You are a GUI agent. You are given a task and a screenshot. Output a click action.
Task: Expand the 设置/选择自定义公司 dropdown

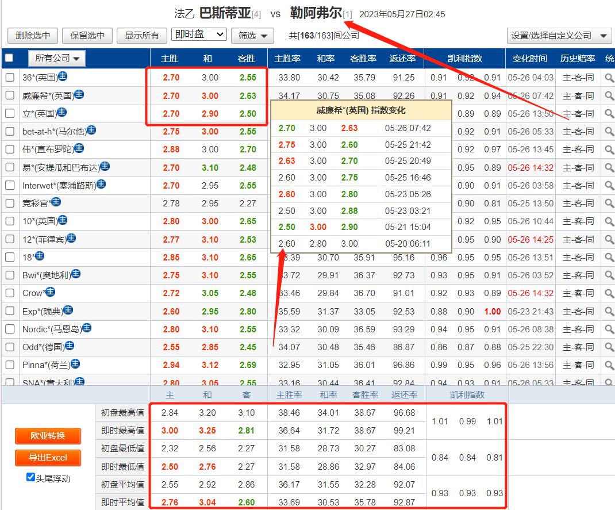pos(559,36)
